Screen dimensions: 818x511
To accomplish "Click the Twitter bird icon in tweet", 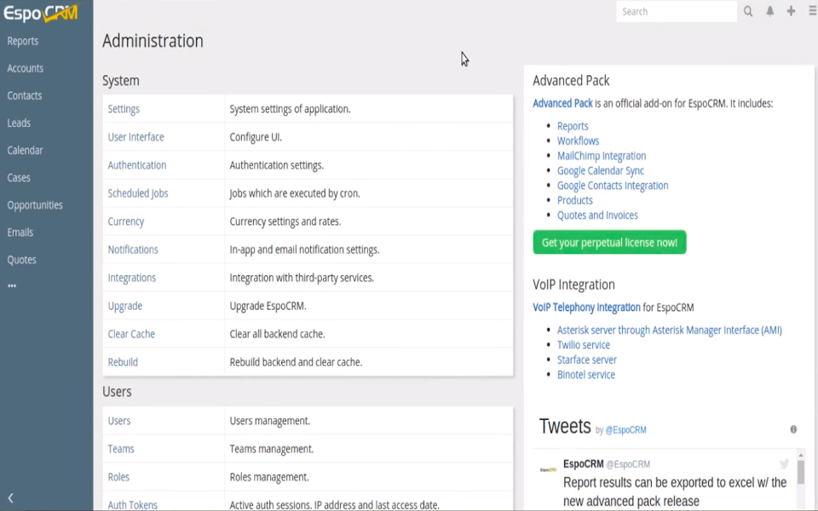I will click(784, 463).
